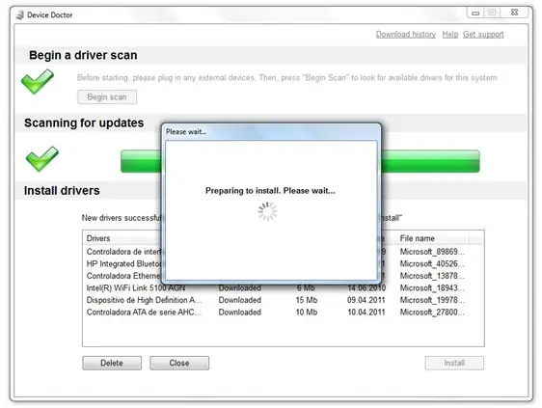Minimize the Device Doctor window
Viewport: 542px width, 408px height.
pos(475,13)
